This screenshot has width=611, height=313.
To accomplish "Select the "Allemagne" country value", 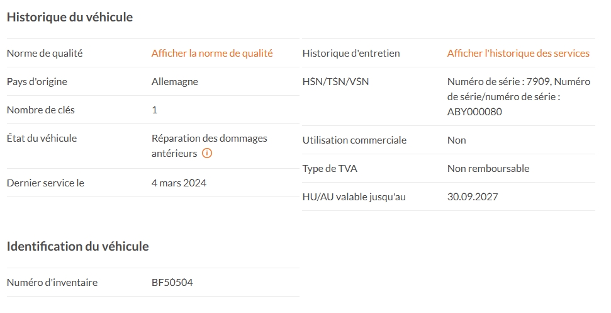I will coord(175,82).
